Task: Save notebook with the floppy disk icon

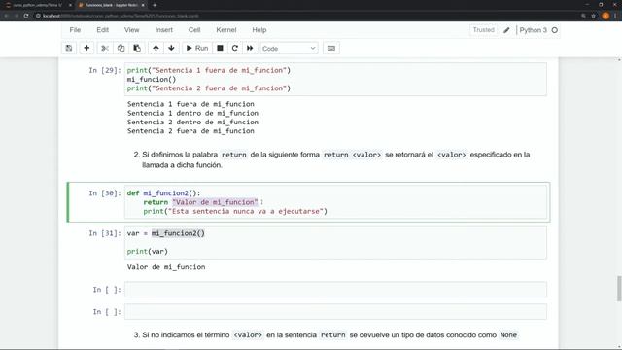Action: tap(69, 48)
